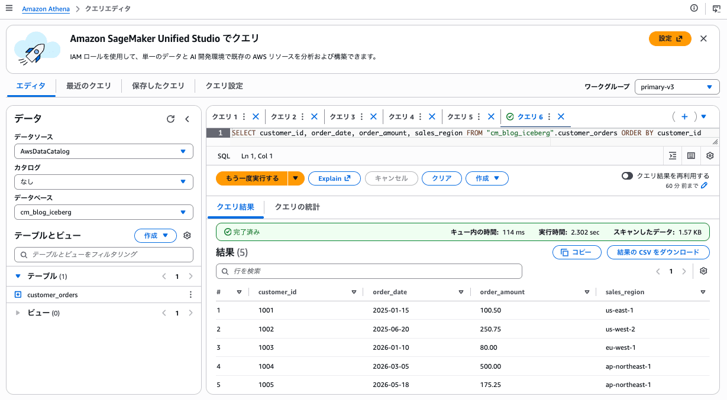Close the クエリ 2 tab
The height and width of the screenshot is (400, 727).
pos(315,117)
